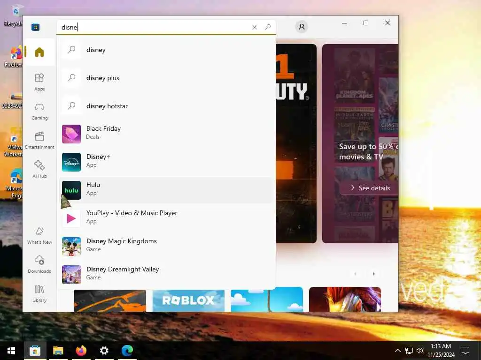Show hidden system tray icons
Image resolution: width=481 pixels, height=360 pixels.
click(397, 351)
